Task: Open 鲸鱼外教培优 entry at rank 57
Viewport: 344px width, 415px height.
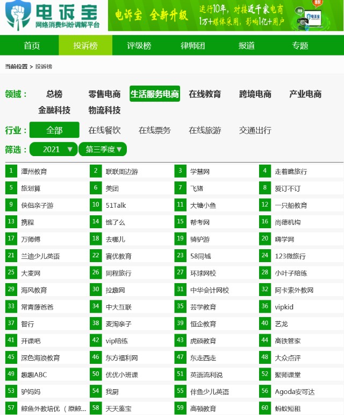Action: (54, 409)
